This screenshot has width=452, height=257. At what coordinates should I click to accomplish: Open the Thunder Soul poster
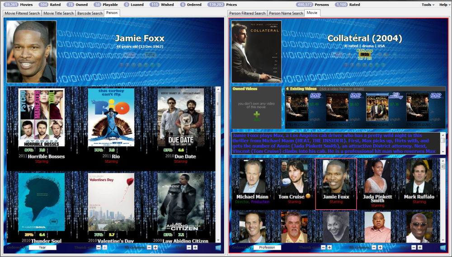[42, 202]
